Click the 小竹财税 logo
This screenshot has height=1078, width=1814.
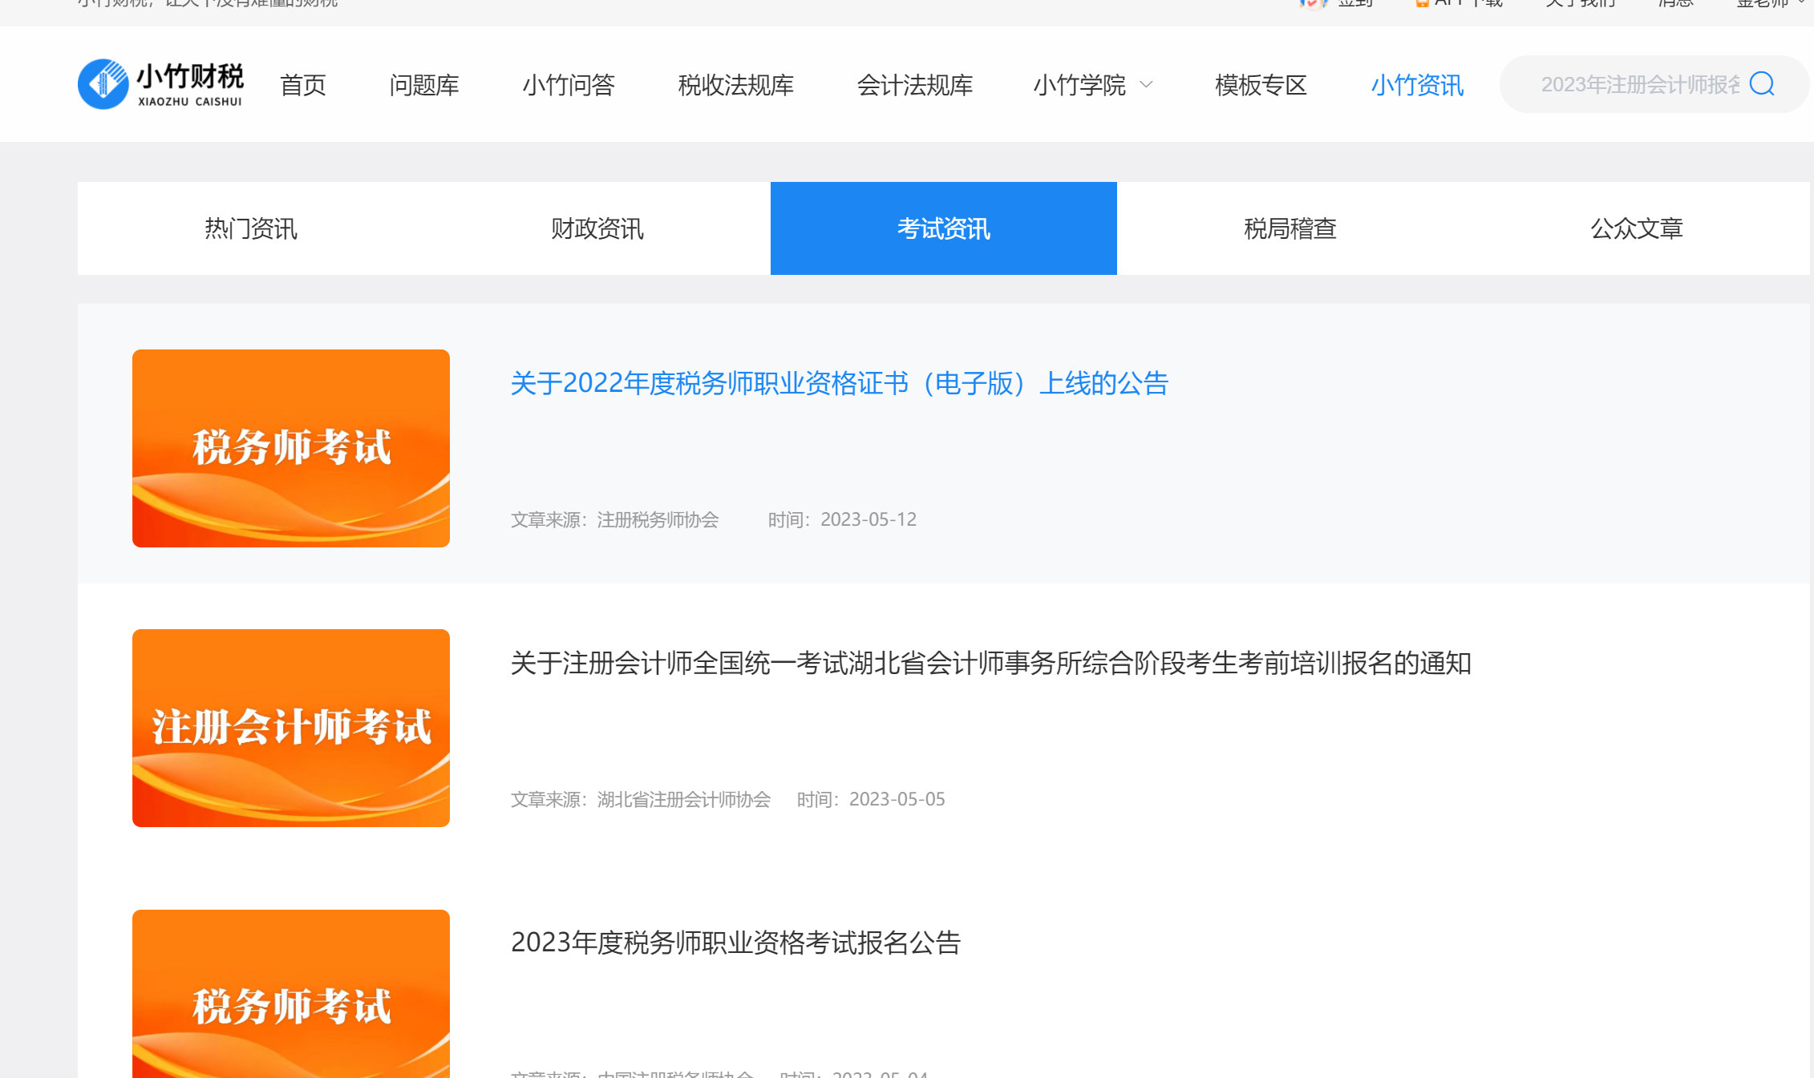pos(160,84)
